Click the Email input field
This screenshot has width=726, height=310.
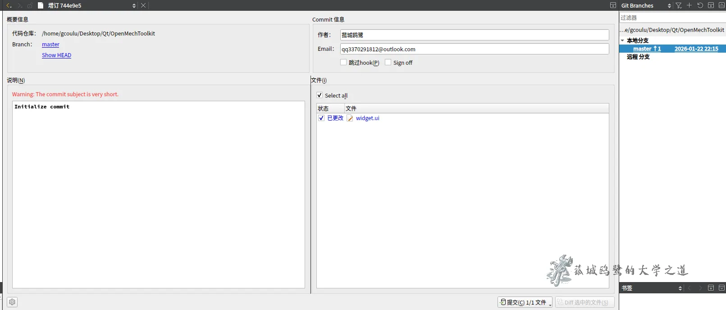[x=474, y=49]
